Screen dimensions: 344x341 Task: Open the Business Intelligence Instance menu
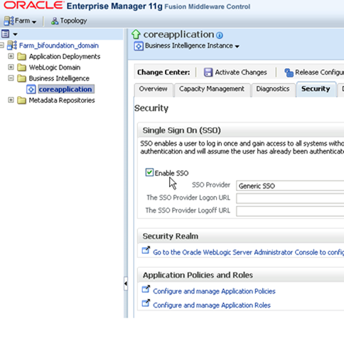click(x=192, y=45)
